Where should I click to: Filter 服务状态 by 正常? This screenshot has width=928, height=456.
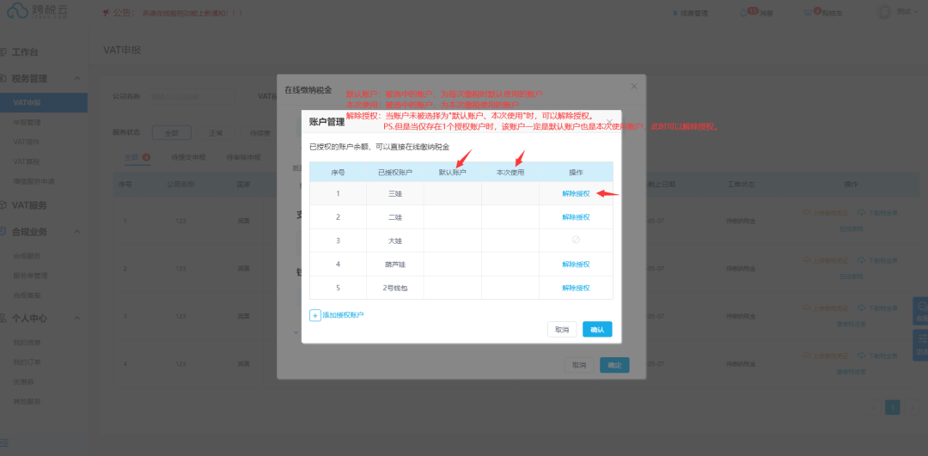tap(216, 132)
